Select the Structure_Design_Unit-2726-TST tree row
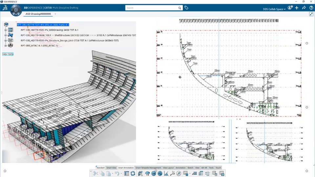Image resolution: width=315 pixels, height=177 pixels. (x=70, y=40)
